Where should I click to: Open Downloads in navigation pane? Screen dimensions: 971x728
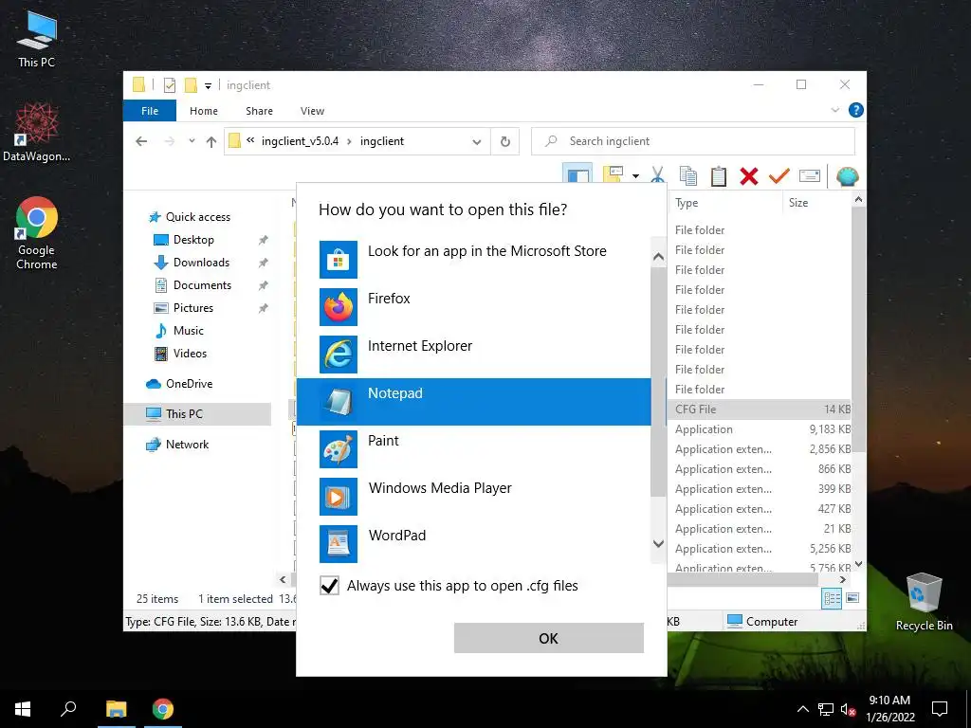pos(201,263)
